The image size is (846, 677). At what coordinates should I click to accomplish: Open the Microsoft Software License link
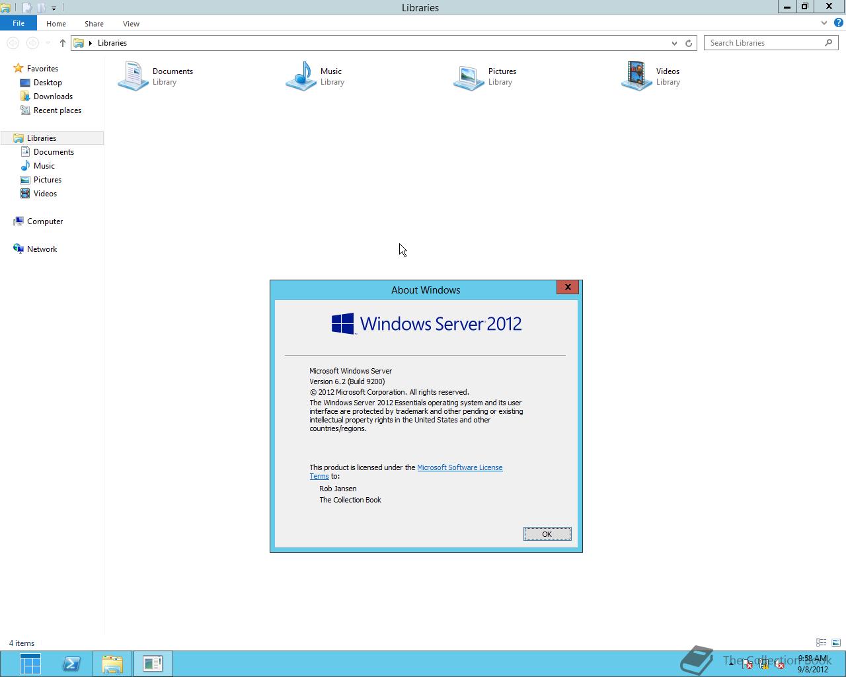point(460,467)
